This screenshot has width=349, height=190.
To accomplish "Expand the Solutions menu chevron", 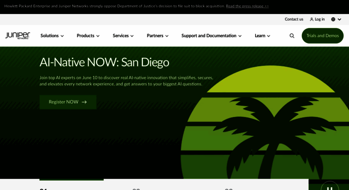I will click(x=62, y=36).
